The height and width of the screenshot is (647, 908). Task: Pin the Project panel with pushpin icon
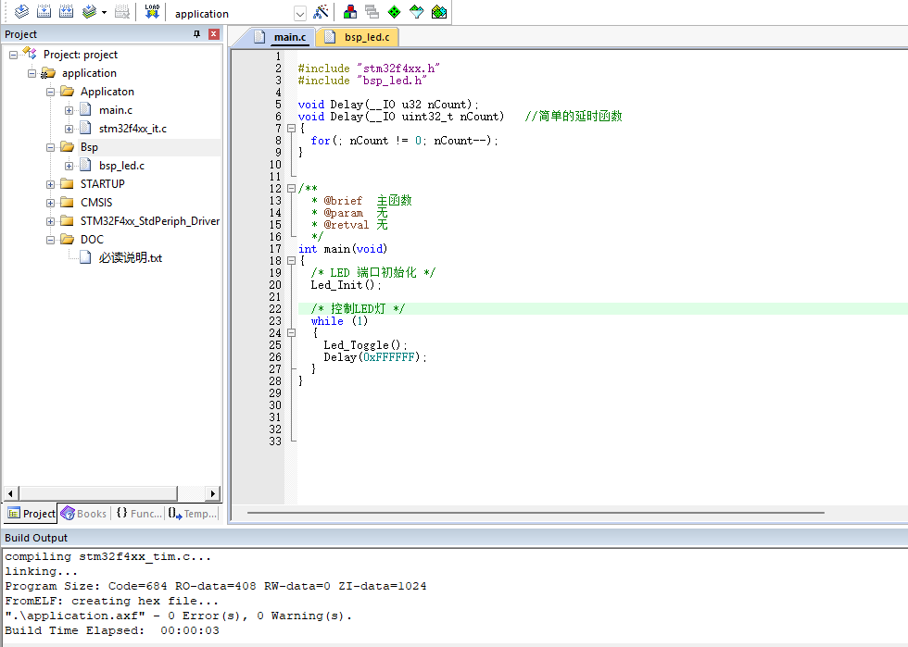click(x=196, y=34)
